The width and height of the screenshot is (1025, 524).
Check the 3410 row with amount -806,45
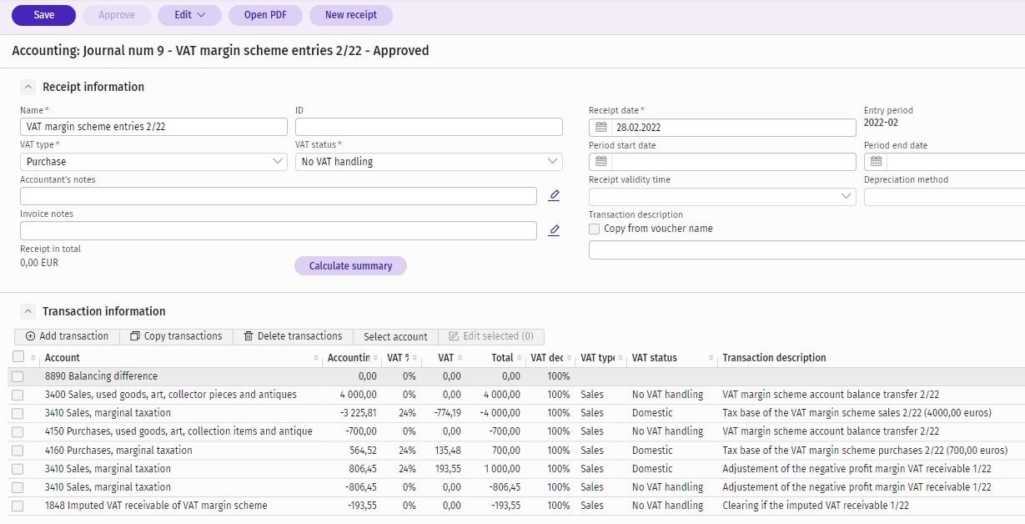18,487
